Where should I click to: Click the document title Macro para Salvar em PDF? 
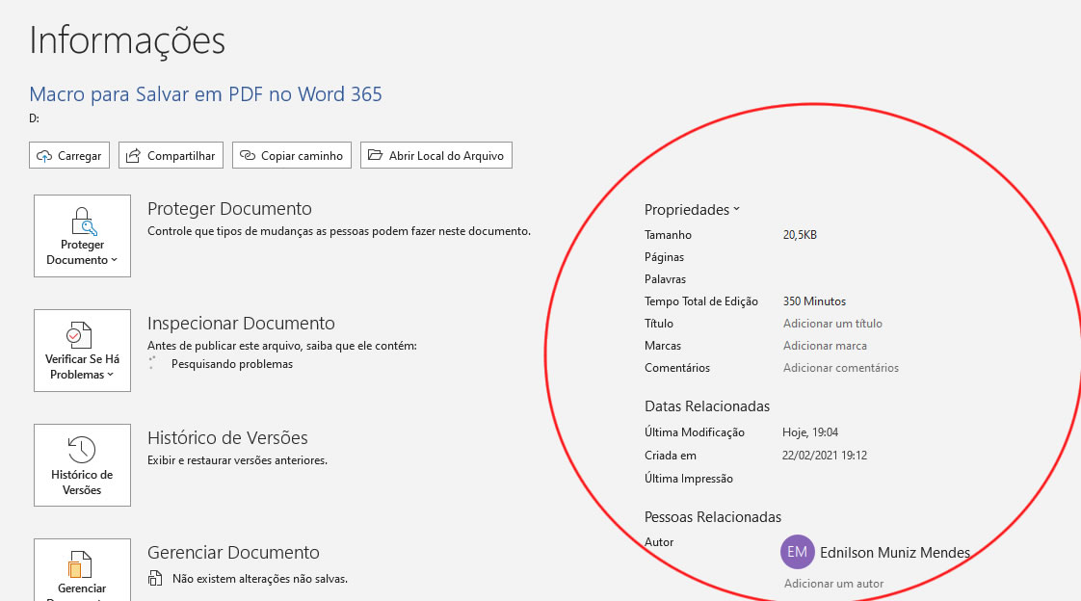205,93
